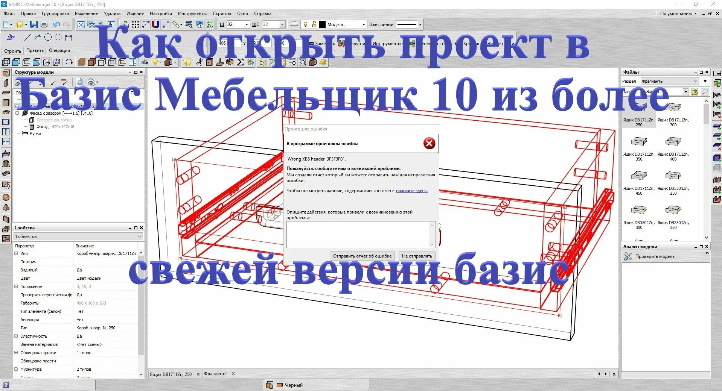Toggle the light bulb layer visibility
The width and height of the screenshot is (722, 391).
coord(305,24)
